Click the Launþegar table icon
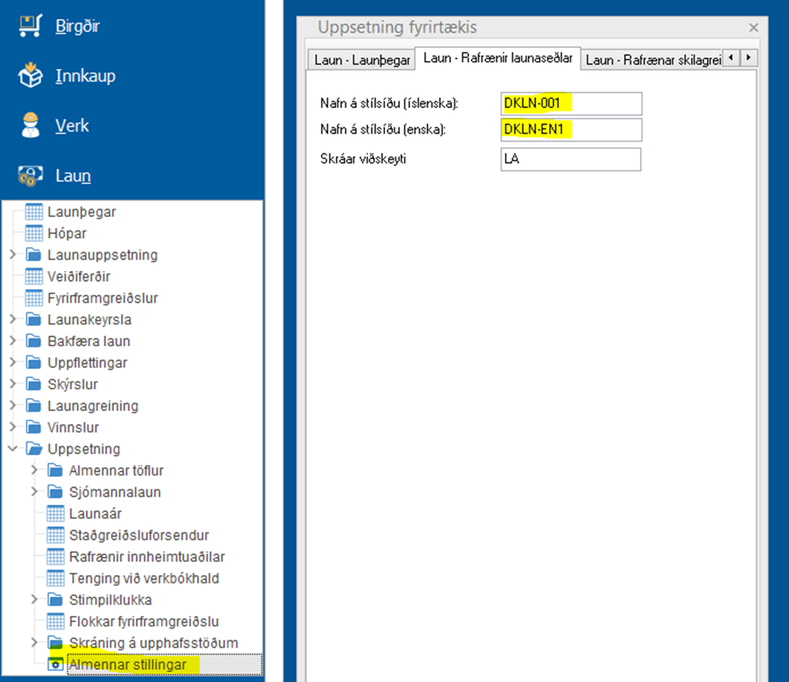Image resolution: width=789 pixels, height=682 pixels. [34, 212]
